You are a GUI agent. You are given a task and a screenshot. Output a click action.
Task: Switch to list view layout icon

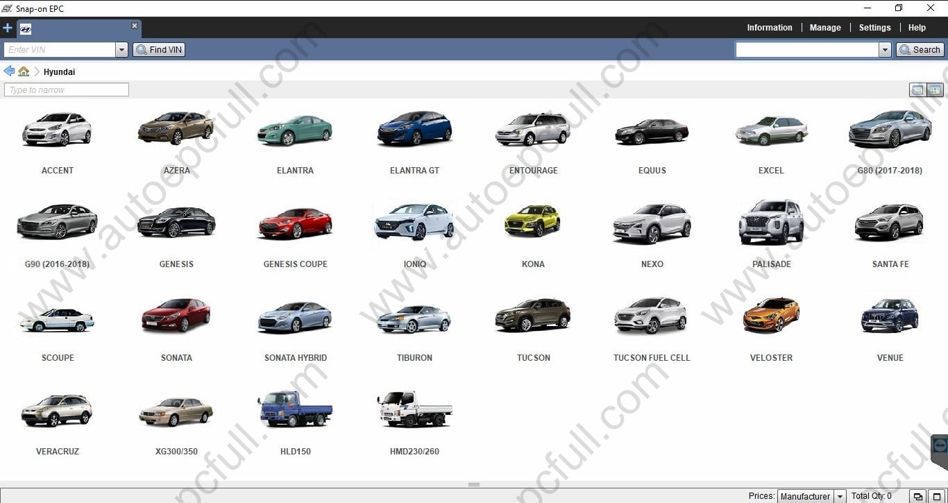coord(918,90)
